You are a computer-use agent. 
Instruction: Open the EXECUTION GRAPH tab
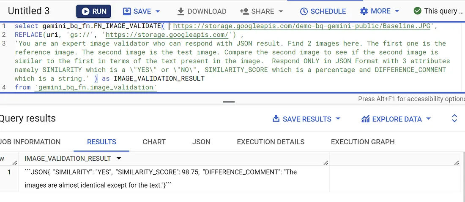click(x=362, y=142)
